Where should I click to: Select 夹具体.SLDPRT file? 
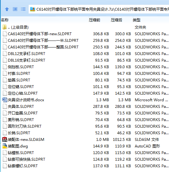click(x=21, y=106)
